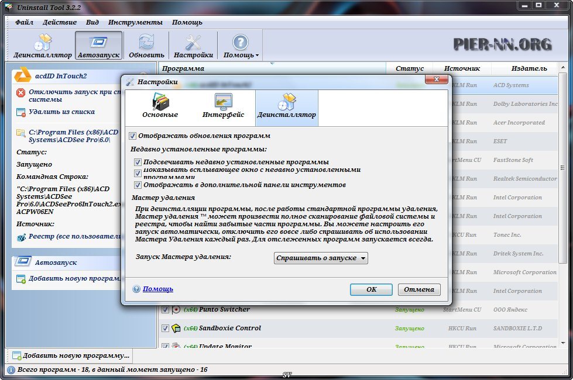Image resolution: width=573 pixels, height=380 pixels.
Task: Click the scrollbar up arrow in program list
Action: [x=563, y=68]
